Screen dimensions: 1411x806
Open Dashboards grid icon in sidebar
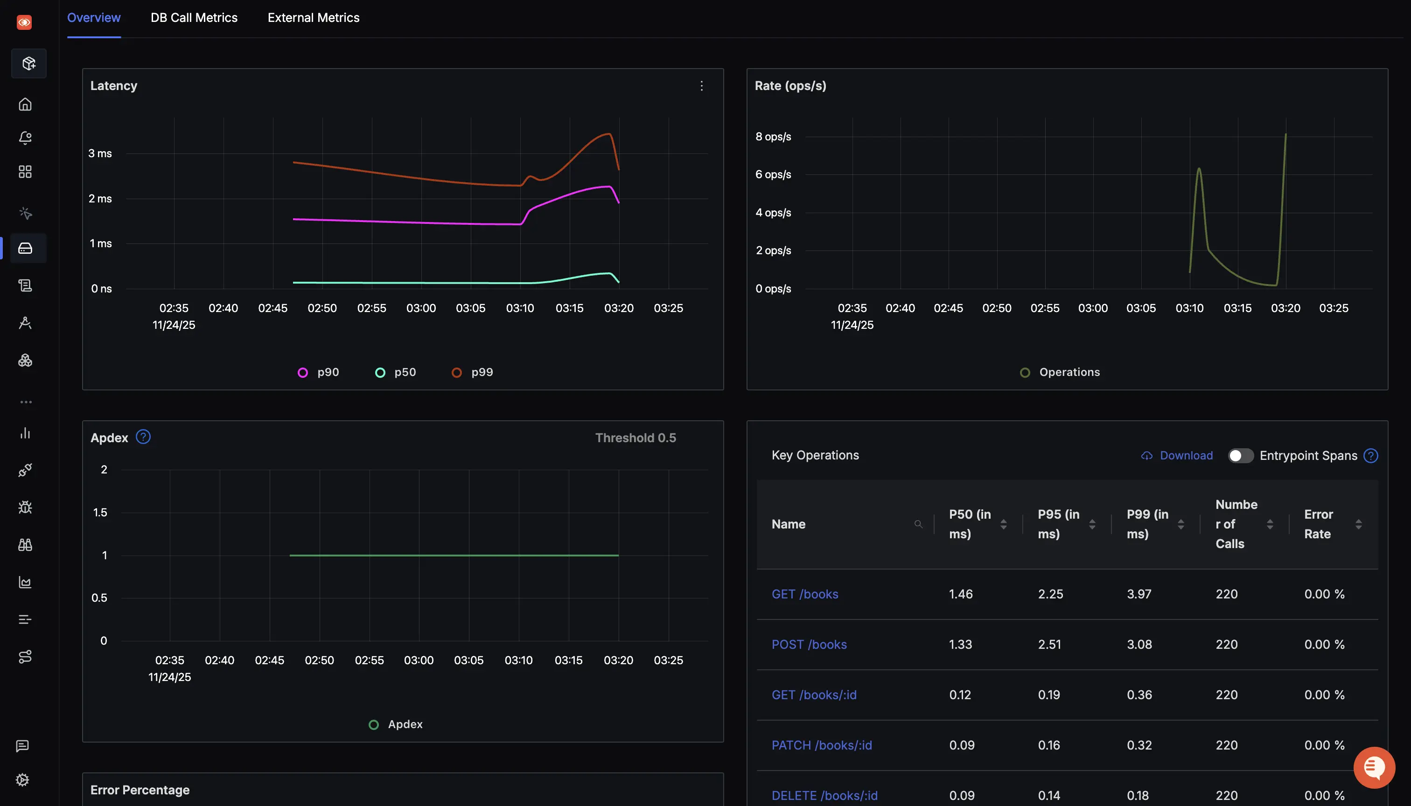pyautogui.click(x=25, y=172)
